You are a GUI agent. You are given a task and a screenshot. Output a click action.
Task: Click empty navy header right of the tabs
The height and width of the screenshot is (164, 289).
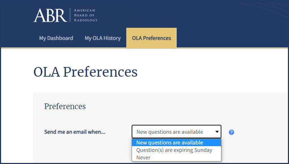(232, 36)
